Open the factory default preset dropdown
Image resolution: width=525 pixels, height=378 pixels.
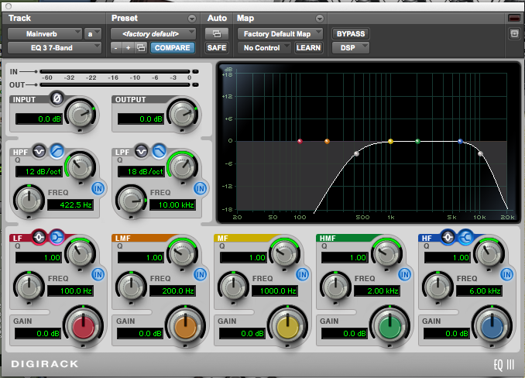(153, 34)
